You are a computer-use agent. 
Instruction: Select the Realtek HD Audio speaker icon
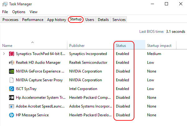point(12,63)
